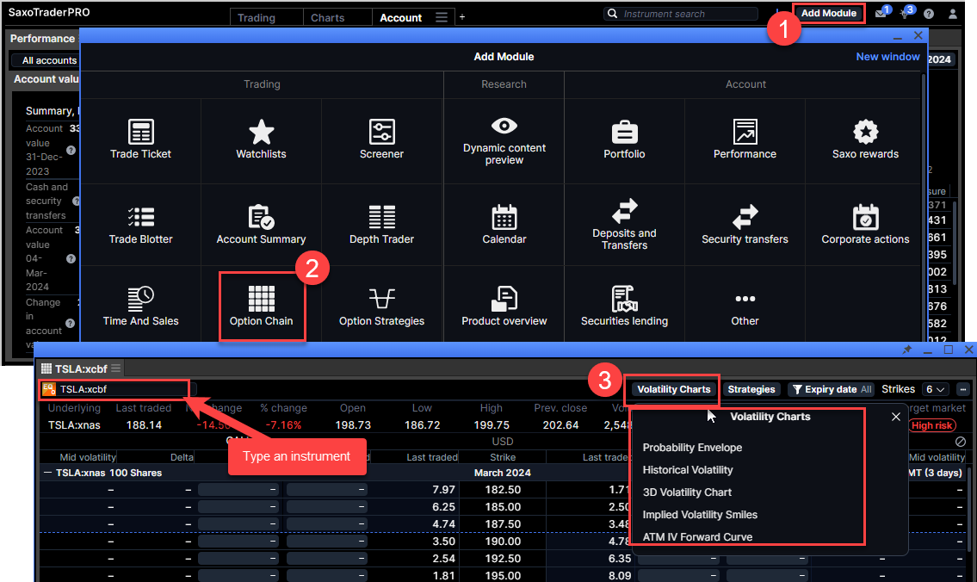The height and width of the screenshot is (582, 977).
Task: Add a Watchlists module
Action: (262, 139)
